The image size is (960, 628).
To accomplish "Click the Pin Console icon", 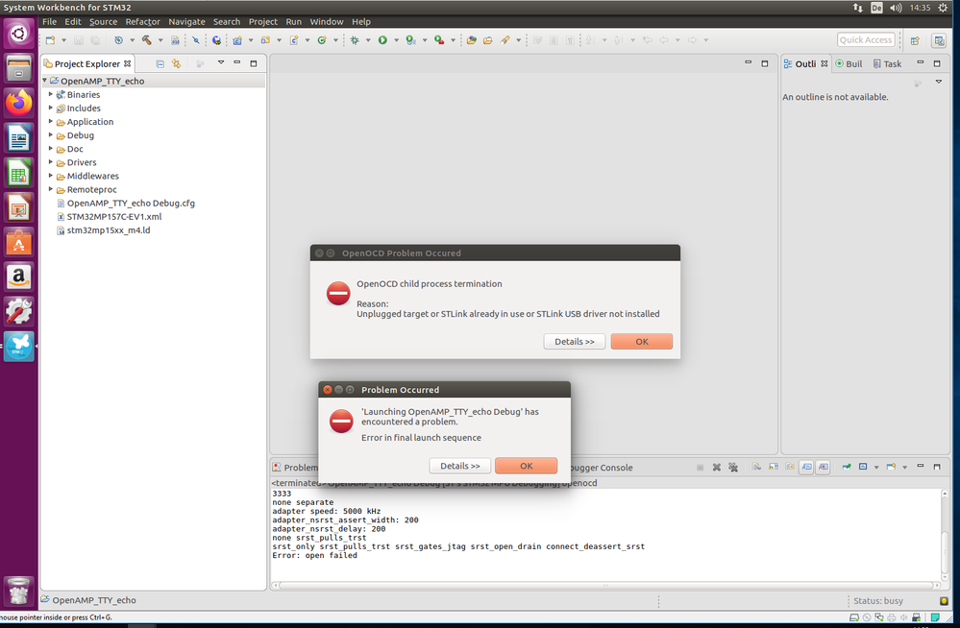I will point(846,467).
